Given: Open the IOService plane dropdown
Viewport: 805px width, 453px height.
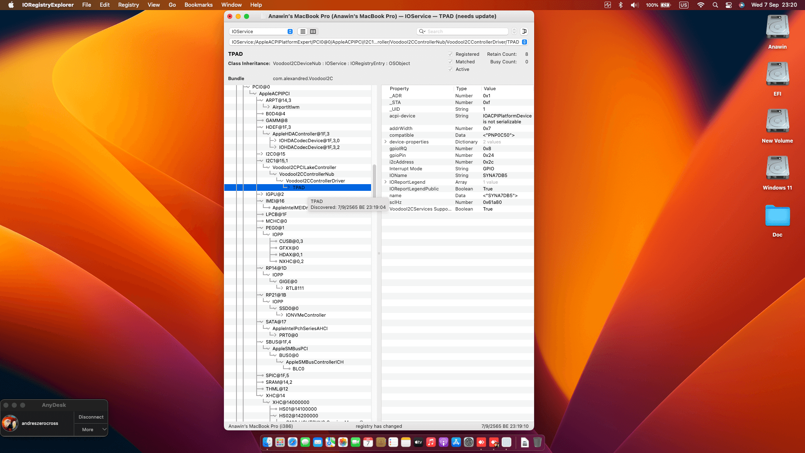Looking at the screenshot, I should click(261, 31).
